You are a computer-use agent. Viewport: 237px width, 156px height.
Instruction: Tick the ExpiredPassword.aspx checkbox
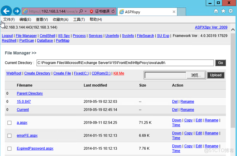(9, 148)
